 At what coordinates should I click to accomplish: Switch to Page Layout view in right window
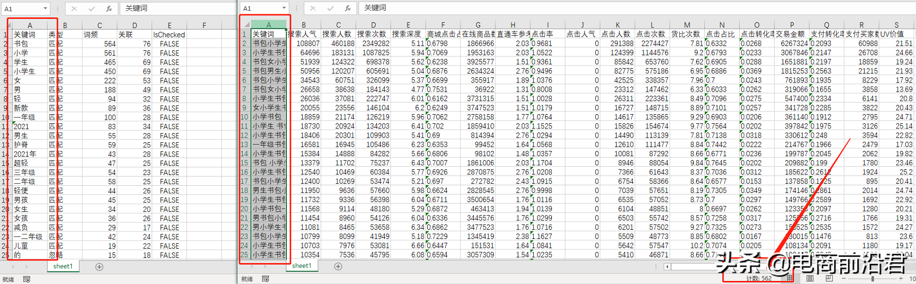(x=810, y=278)
